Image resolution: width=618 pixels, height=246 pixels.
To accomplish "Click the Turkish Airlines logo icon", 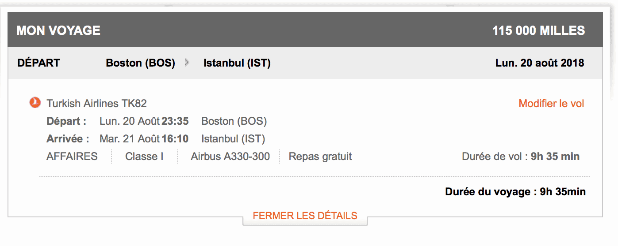I will (x=35, y=103).
